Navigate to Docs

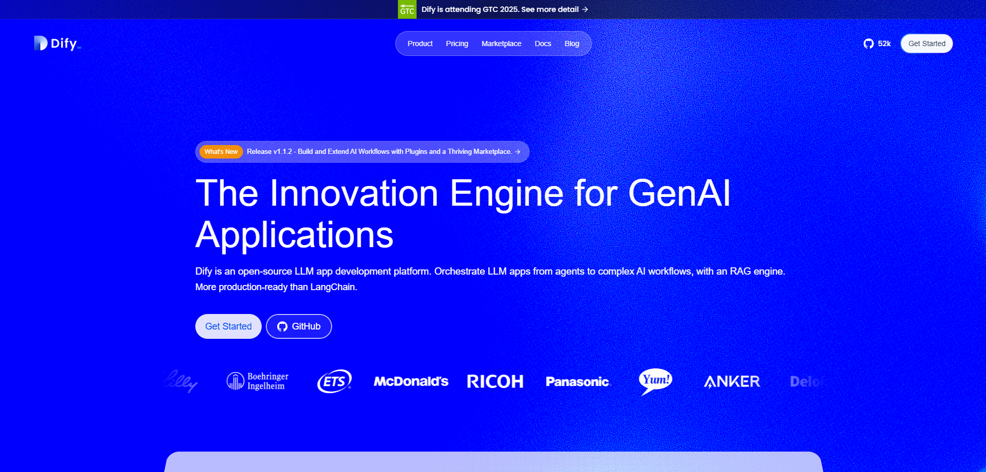click(x=543, y=44)
